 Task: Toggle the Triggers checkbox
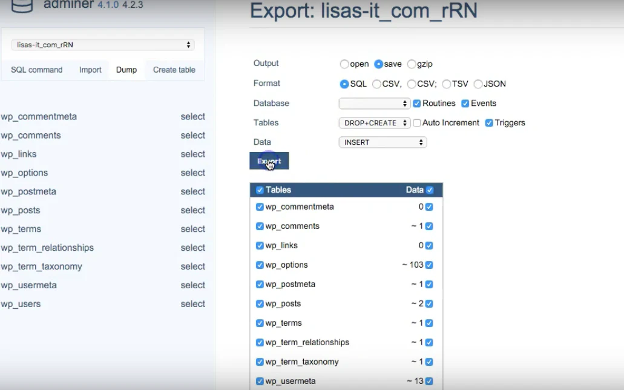tap(489, 123)
